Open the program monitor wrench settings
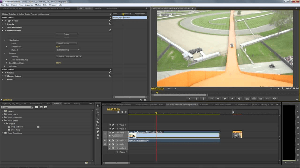This screenshot has height=168, width=300. 283,88
